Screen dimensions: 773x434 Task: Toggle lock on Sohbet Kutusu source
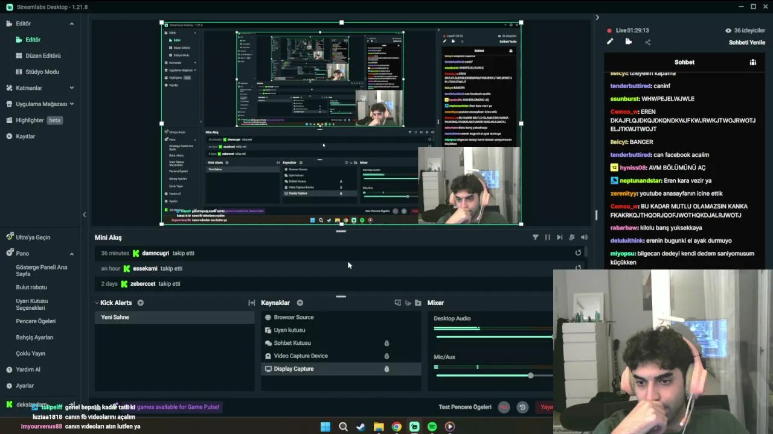pos(386,343)
